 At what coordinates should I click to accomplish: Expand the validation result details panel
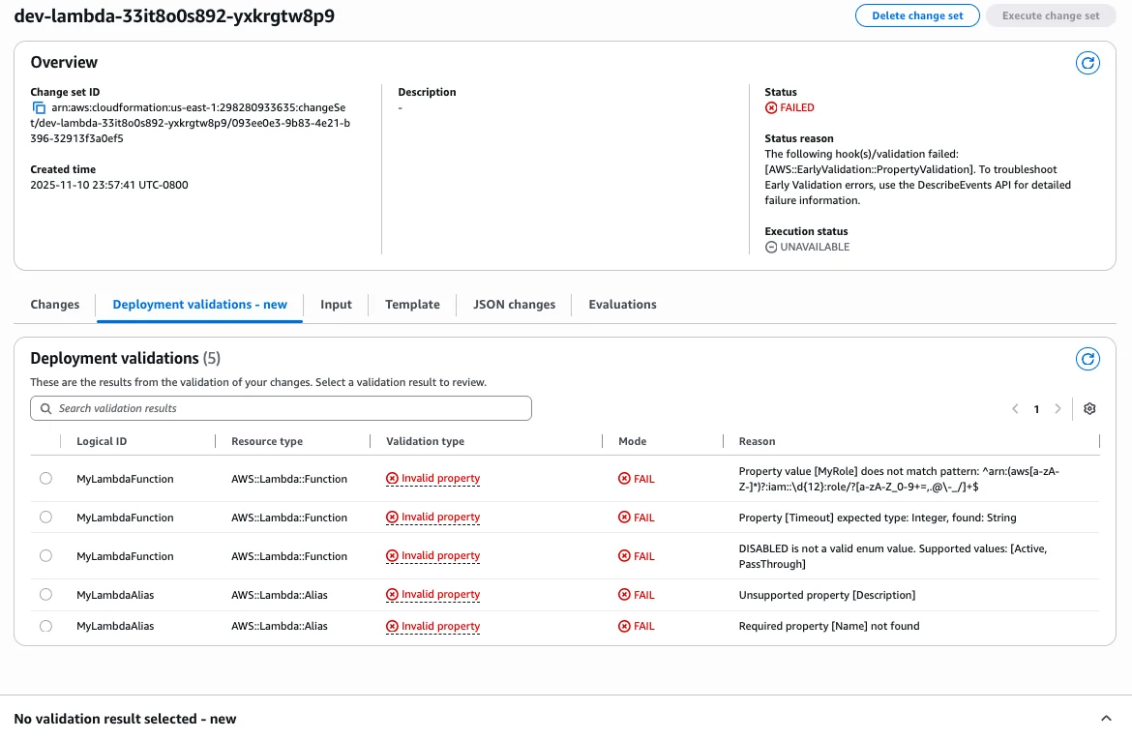(1106, 719)
